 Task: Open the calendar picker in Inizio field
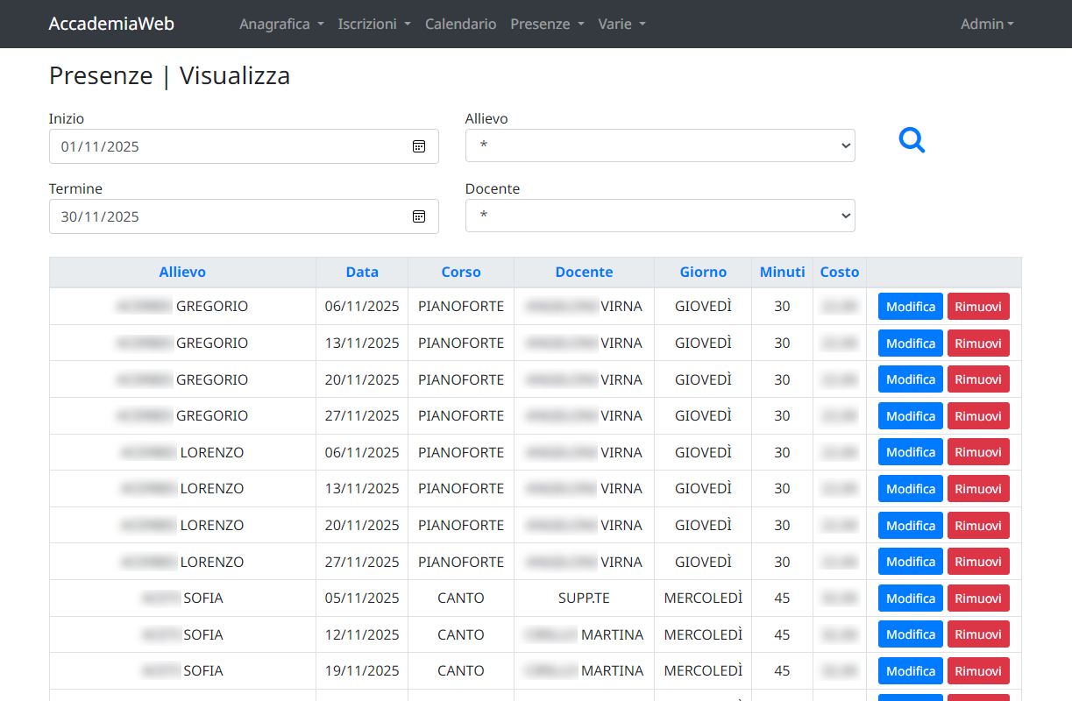click(x=419, y=146)
